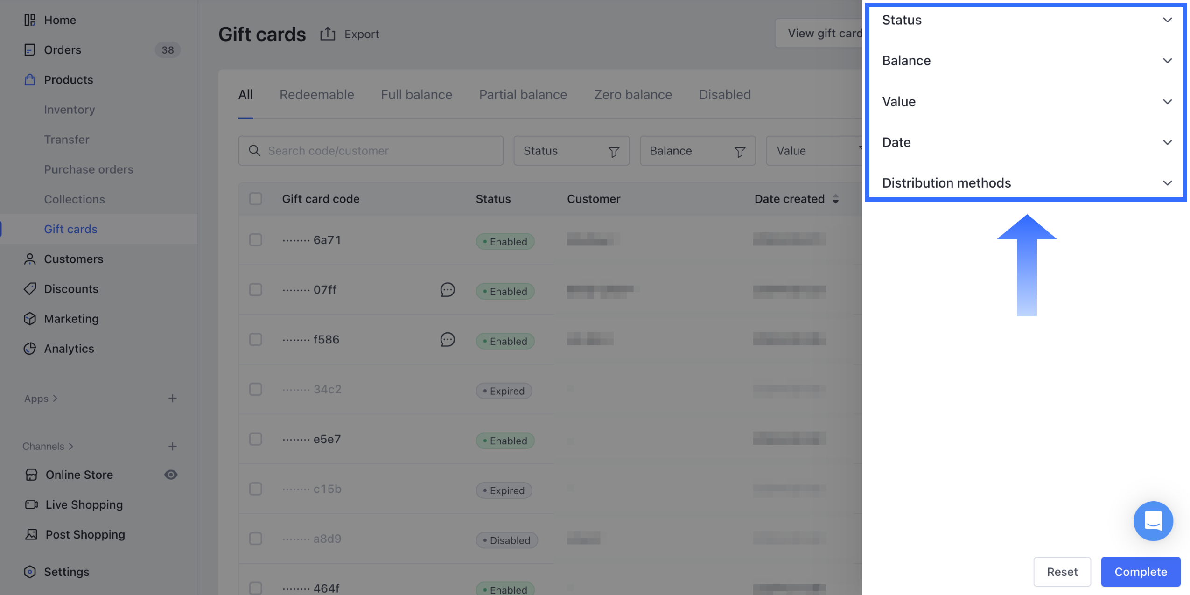
Task: Check the box for gift card 6a71
Action: point(255,240)
